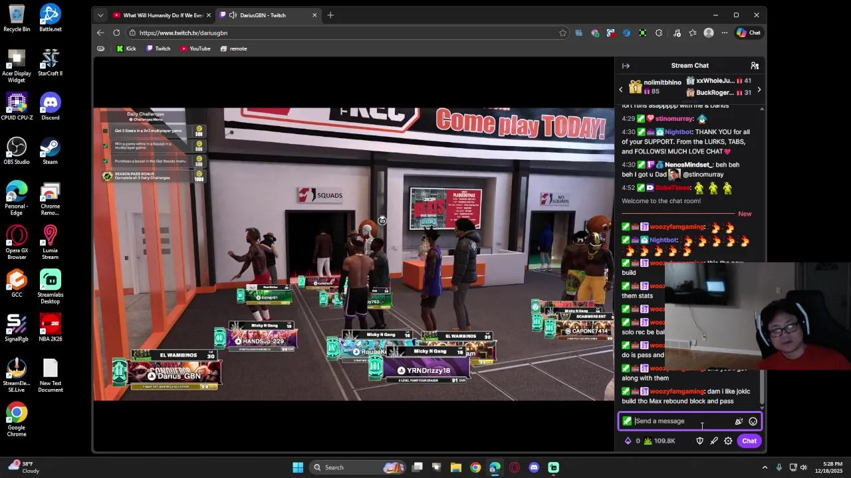Click the favorites bar leftmost icon
Viewport: 851px width, 478px height.
tap(100, 48)
